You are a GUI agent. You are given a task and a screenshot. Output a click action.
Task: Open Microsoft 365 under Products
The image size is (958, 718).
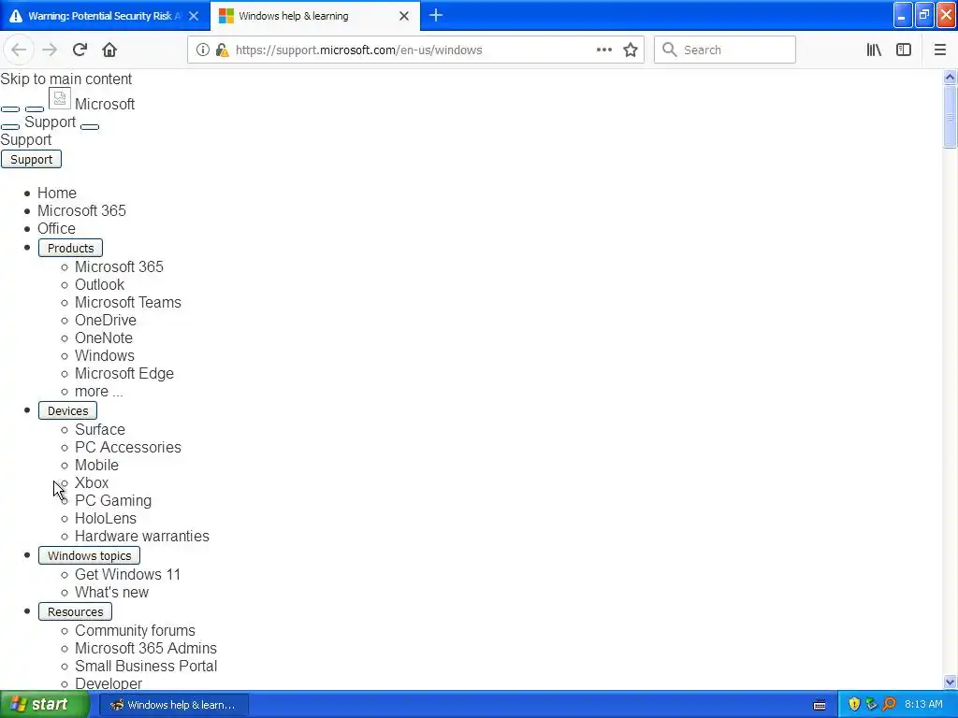point(119,266)
